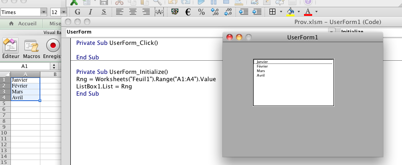The image size is (402, 165).
Task: Toggle italic formatting with the I button
Action: [x=90, y=12]
